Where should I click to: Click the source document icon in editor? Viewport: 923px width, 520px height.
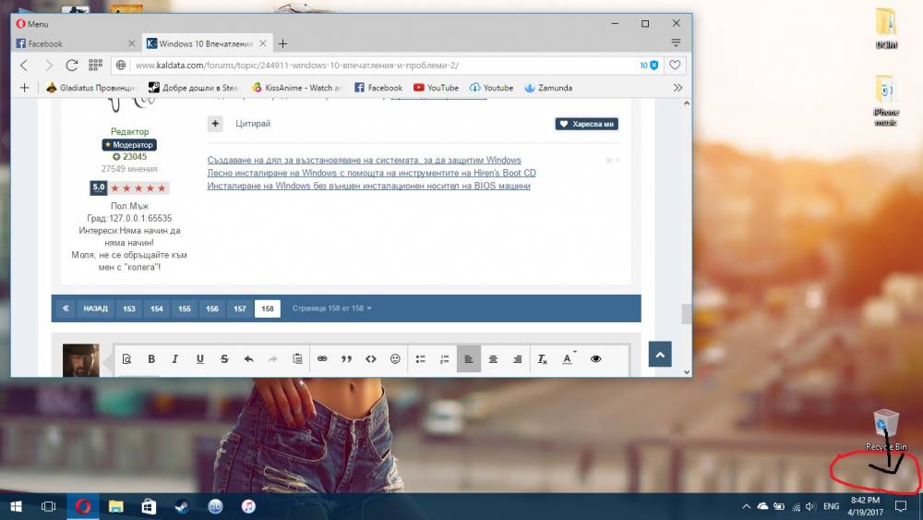click(126, 358)
